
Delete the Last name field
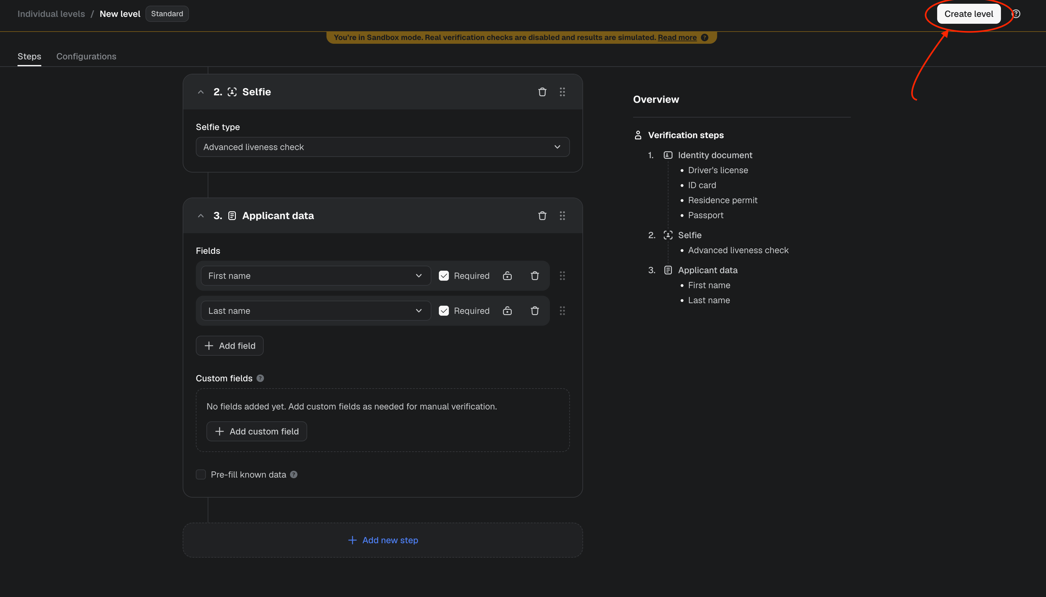[x=535, y=311]
